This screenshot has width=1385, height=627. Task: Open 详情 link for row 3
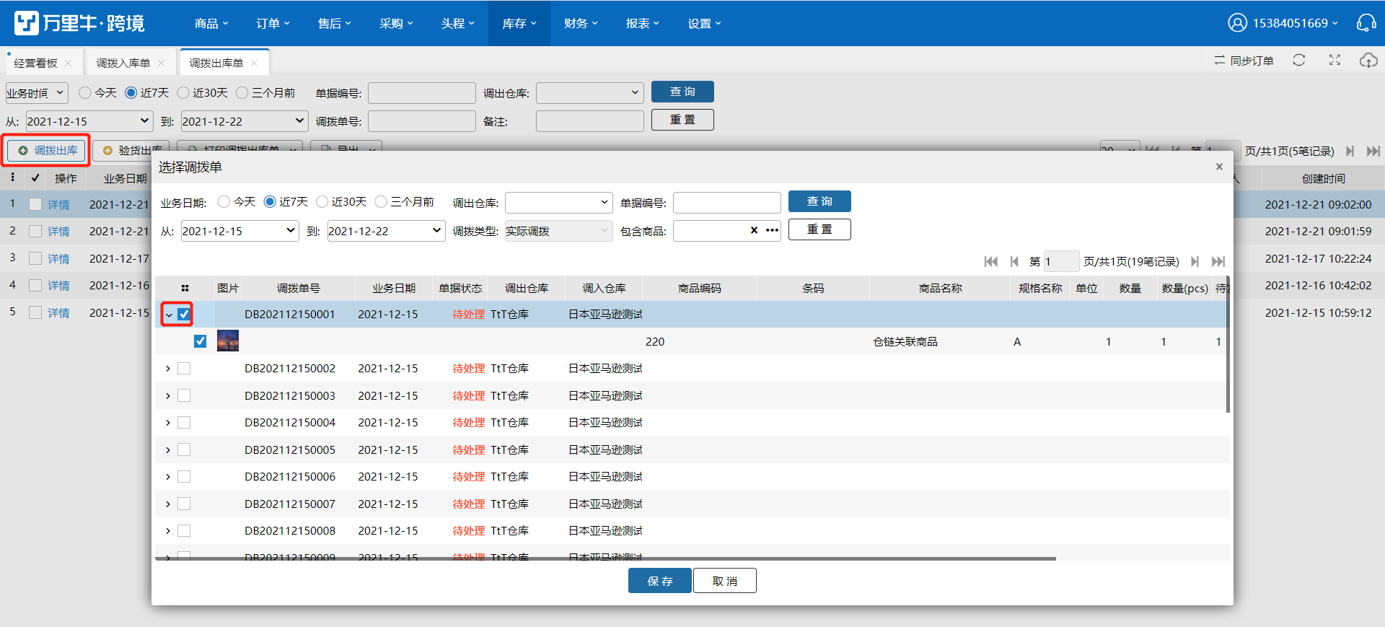point(58,258)
